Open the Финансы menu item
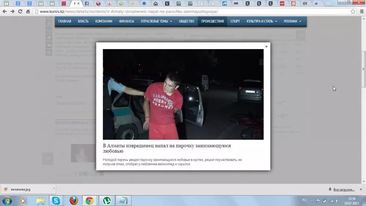The width and height of the screenshot is (366, 206). click(x=126, y=21)
